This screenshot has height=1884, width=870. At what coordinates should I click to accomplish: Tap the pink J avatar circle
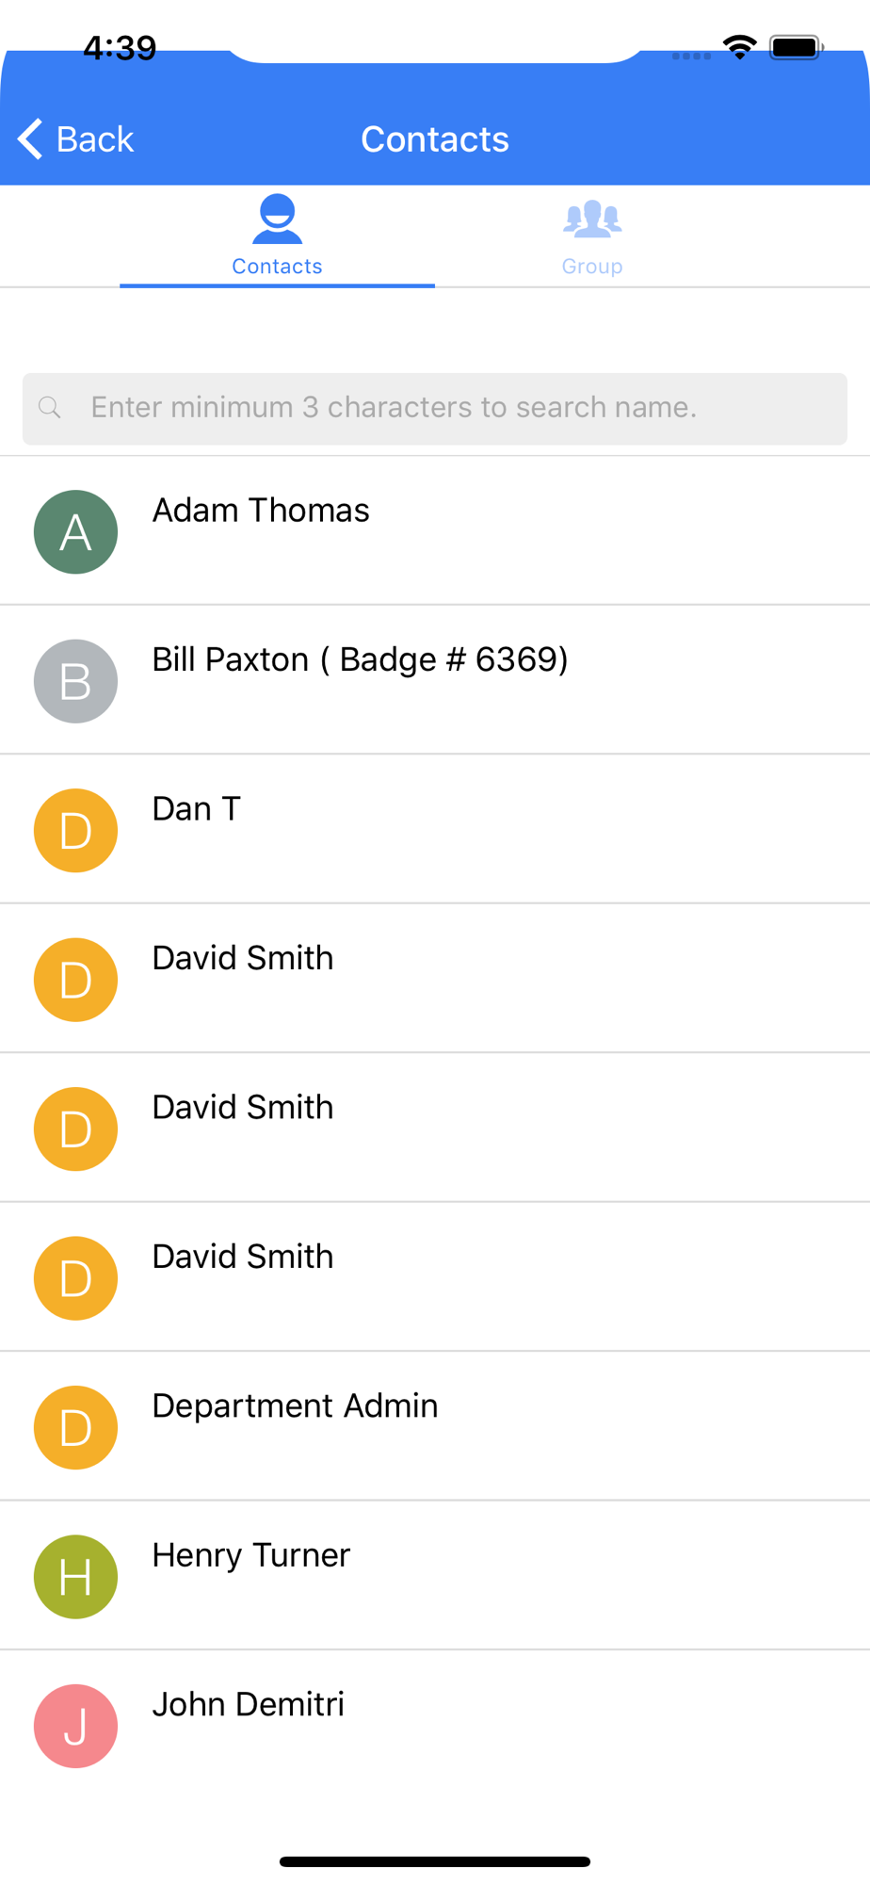[75, 1726]
